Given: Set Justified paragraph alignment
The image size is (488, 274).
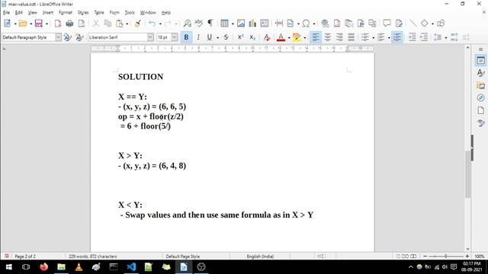Looking at the screenshot, I should [x=351, y=37].
